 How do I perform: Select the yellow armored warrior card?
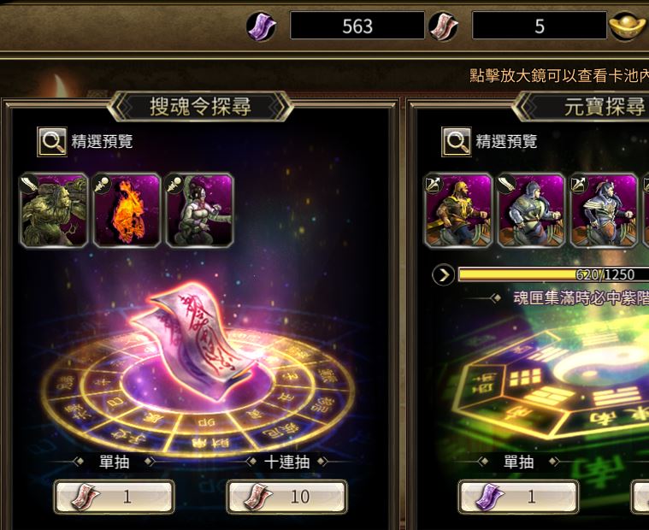coord(458,210)
